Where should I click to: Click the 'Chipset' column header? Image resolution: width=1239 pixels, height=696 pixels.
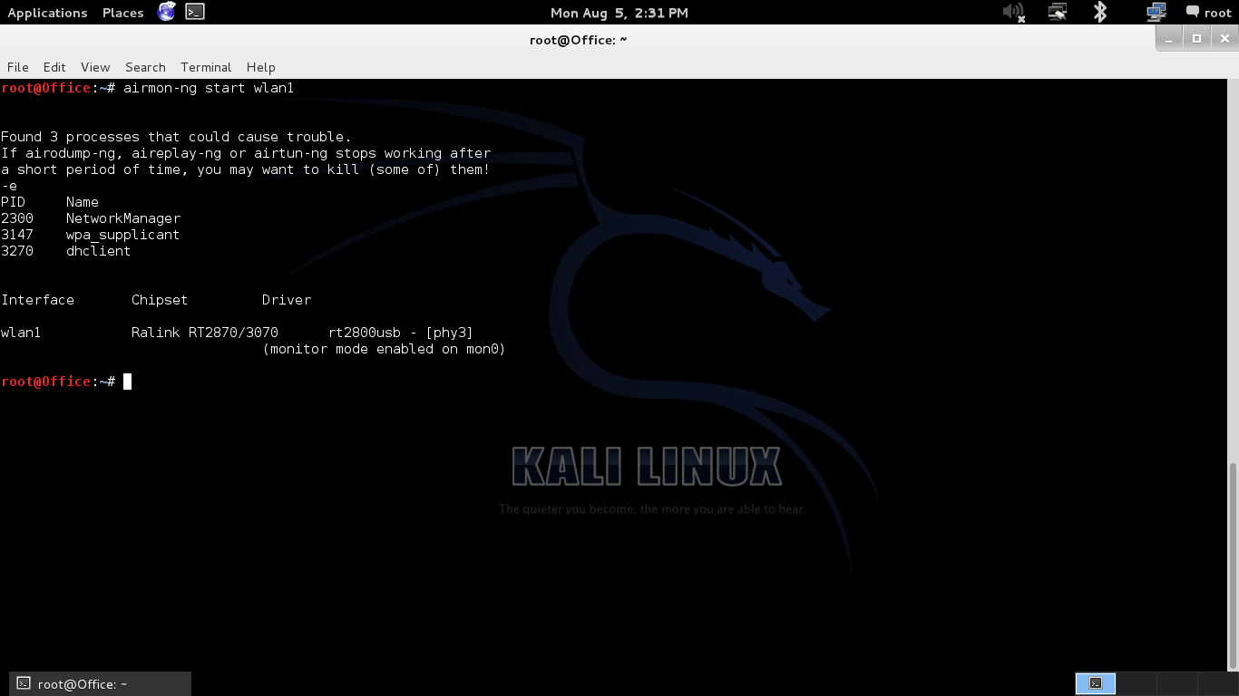(x=160, y=300)
